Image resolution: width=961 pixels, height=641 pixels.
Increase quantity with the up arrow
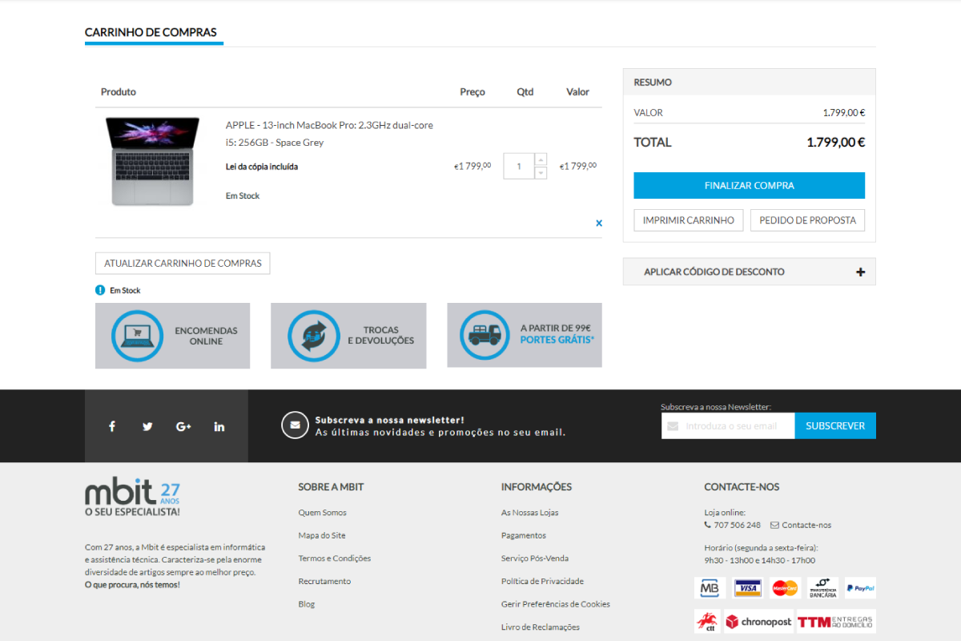point(541,159)
